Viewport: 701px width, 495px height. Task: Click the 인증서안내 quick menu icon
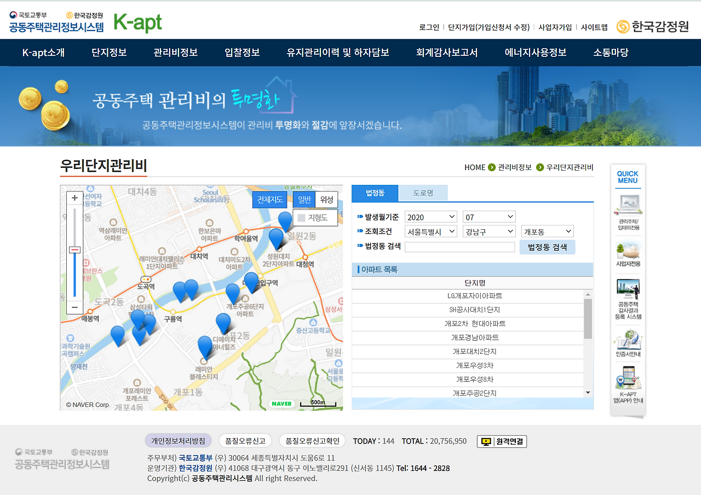[628, 342]
